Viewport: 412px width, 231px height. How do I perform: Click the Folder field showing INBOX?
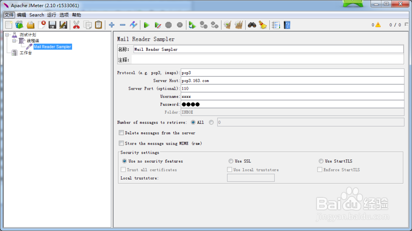(x=293, y=112)
